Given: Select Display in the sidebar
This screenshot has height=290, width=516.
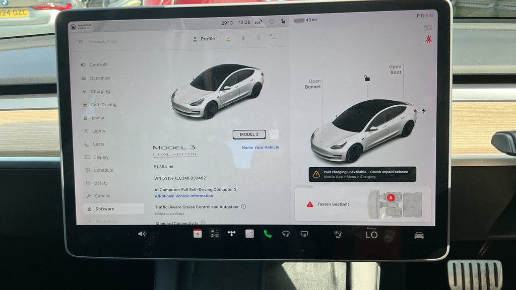Looking at the screenshot, I should [x=97, y=157].
